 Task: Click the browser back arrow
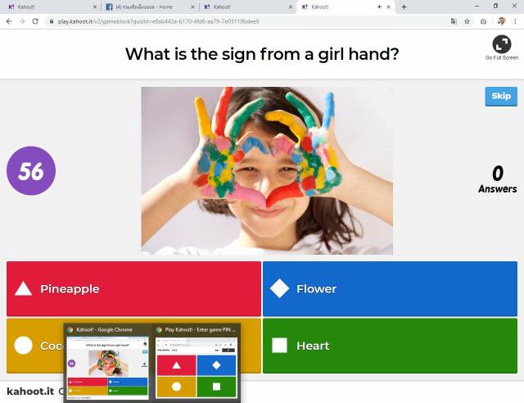tap(9, 21)
